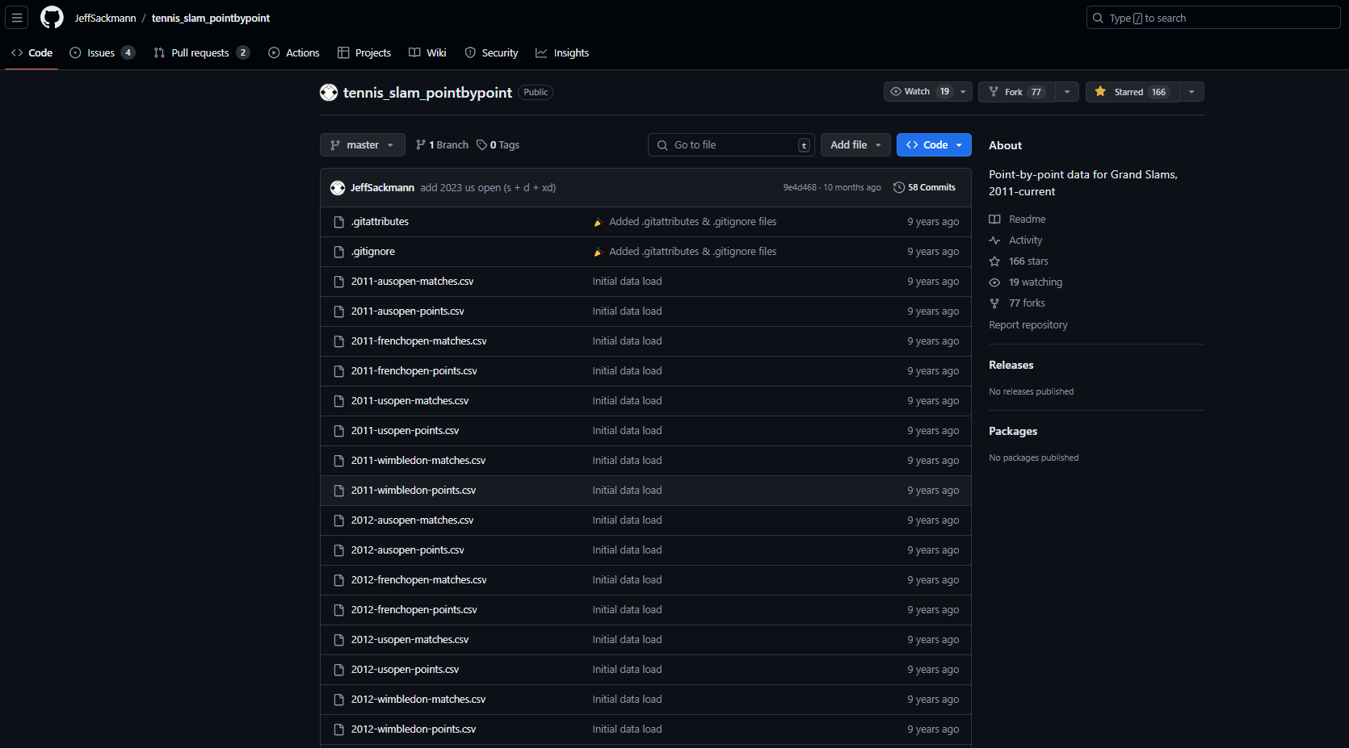This screenshot has height=748, width=1349.
Task: Open 2011-wimbledon-points.csv file
Action: (414, 491)
